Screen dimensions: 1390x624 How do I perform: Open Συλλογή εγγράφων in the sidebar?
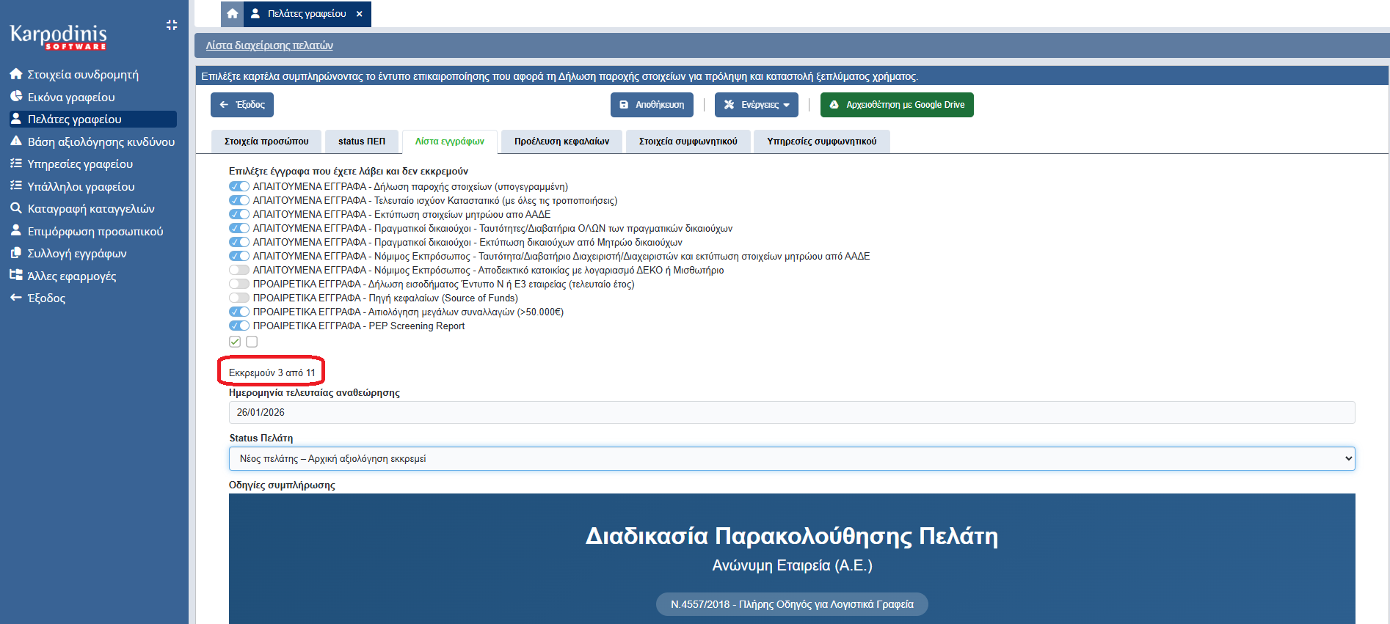(x=77, y=253)
